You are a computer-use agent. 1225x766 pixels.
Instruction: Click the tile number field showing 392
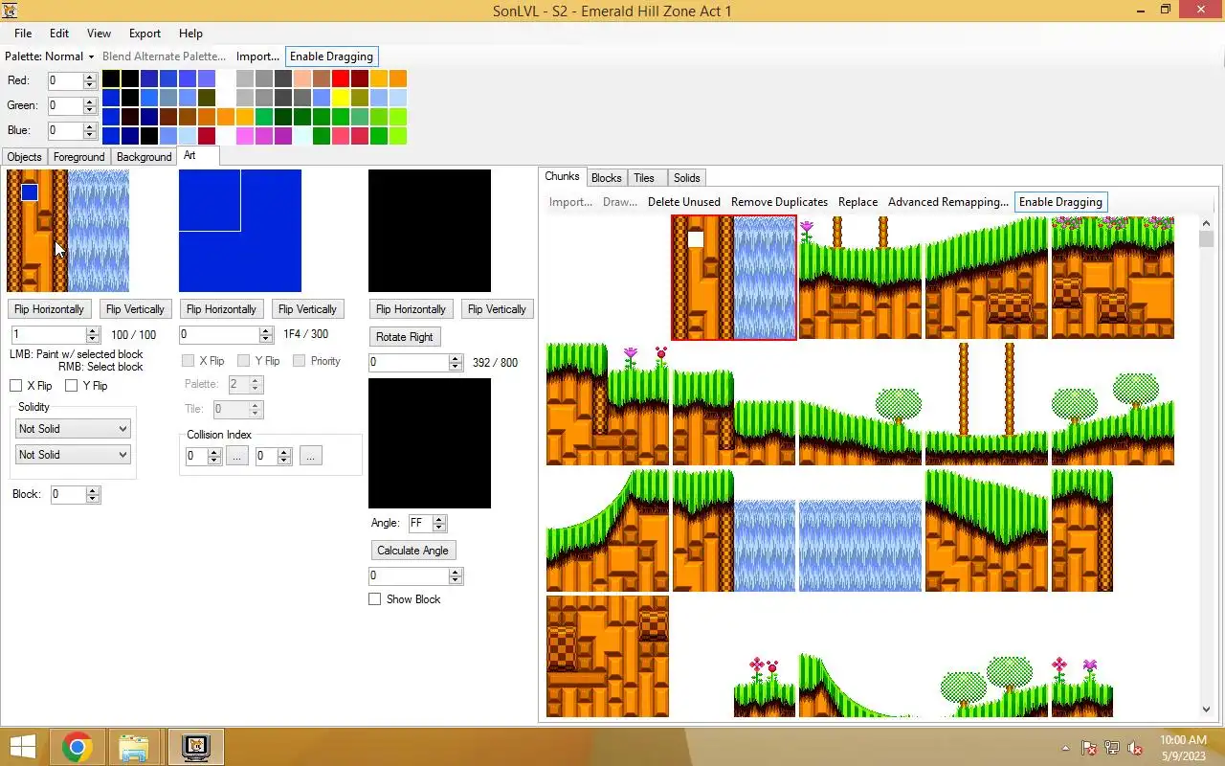[x=409, y=363]
